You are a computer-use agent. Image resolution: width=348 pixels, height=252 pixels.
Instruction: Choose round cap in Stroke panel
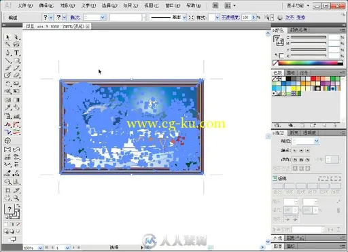click(x=301, y=150)
